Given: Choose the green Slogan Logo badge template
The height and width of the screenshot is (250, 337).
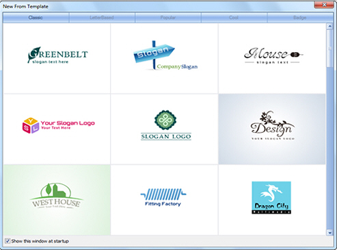Looking at the screenshot, I should pos(164,129).
